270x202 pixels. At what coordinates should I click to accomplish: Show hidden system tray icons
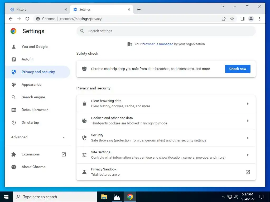pyautogui.click(x=223, y=197)
